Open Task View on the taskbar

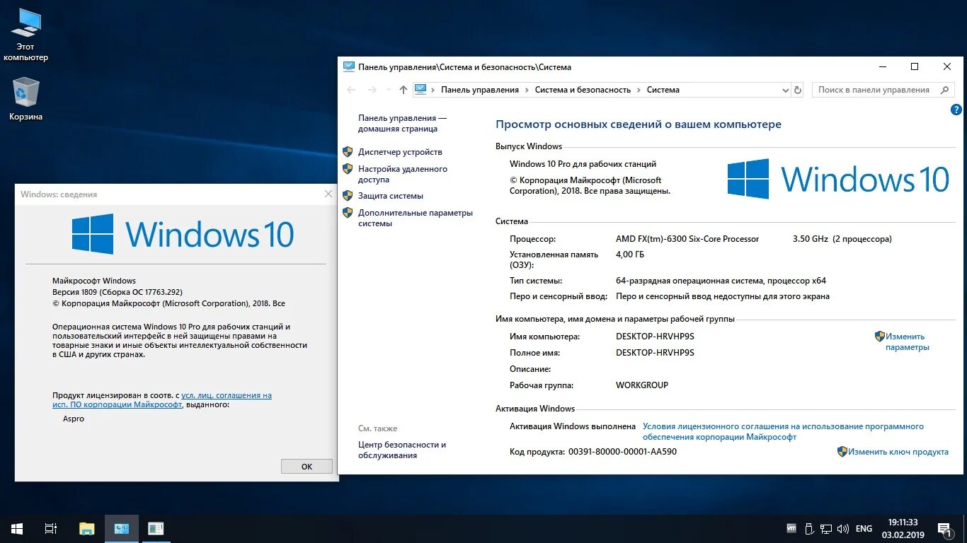pos(51,528)
